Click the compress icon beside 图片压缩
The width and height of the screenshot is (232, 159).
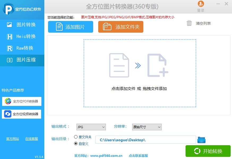10,60
